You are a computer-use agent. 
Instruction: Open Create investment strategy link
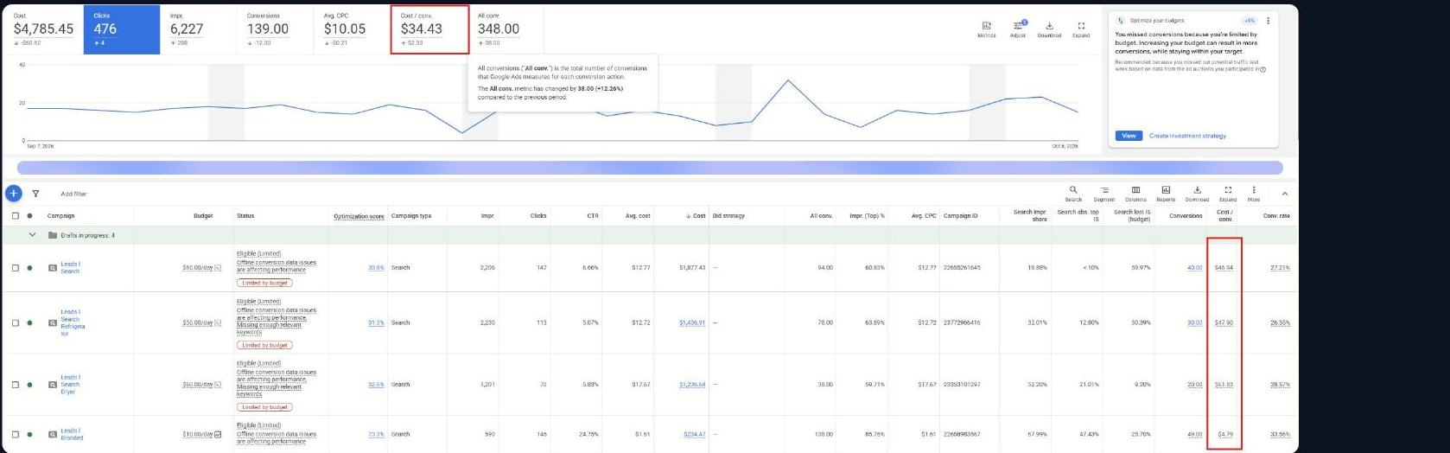point(1187,136)
